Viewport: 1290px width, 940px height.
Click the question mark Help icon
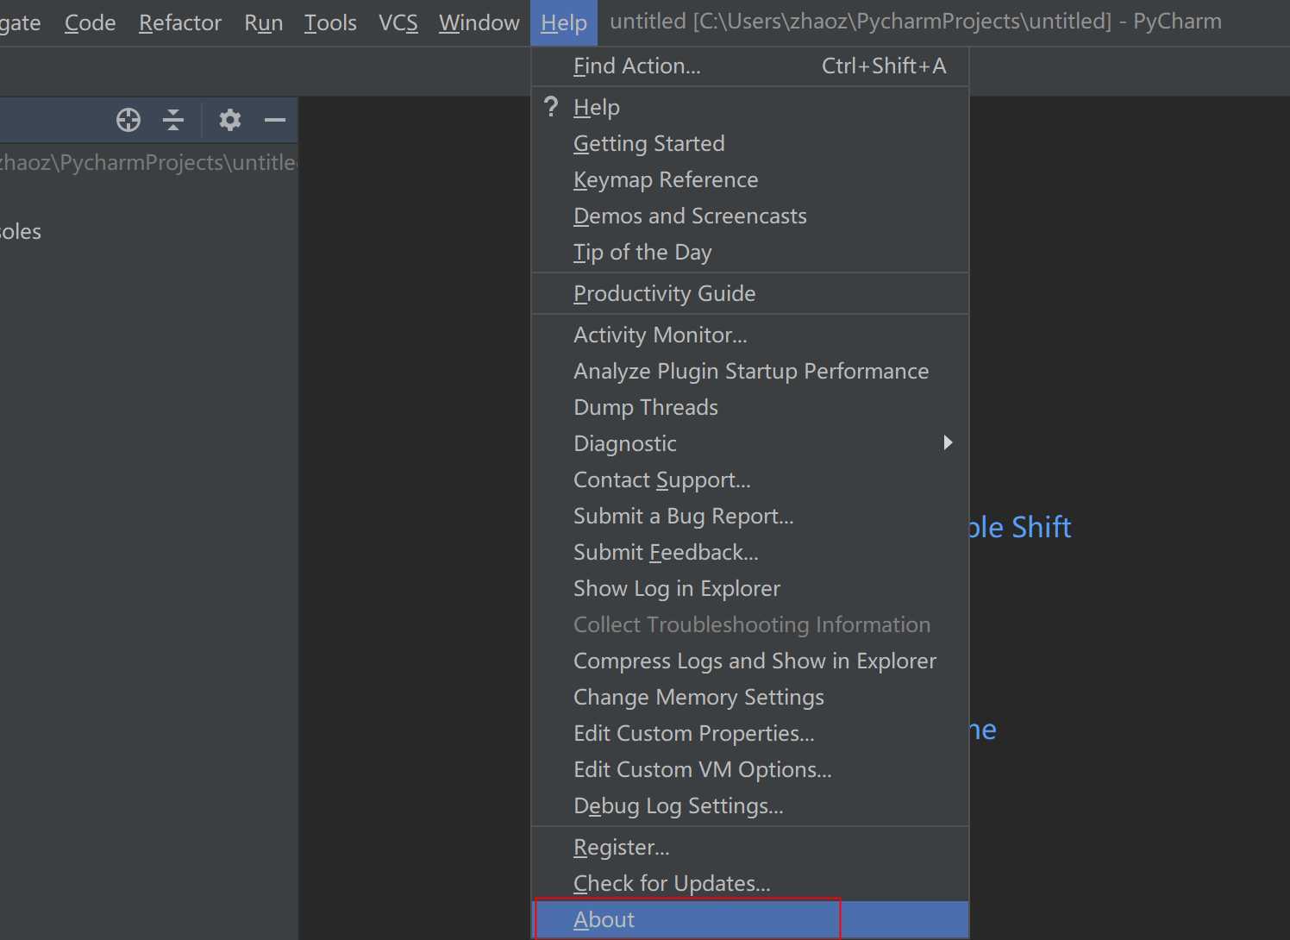pyautogui.click(x=552, y=107)
